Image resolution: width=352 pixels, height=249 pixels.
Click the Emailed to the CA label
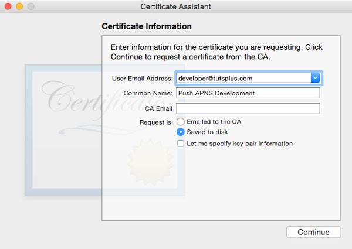214,122
